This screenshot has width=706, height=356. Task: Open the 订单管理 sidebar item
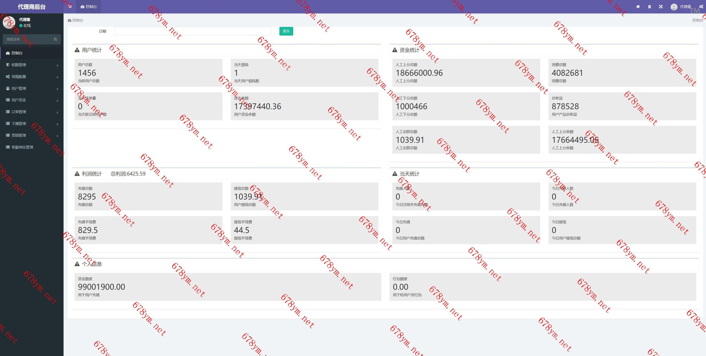19,112
